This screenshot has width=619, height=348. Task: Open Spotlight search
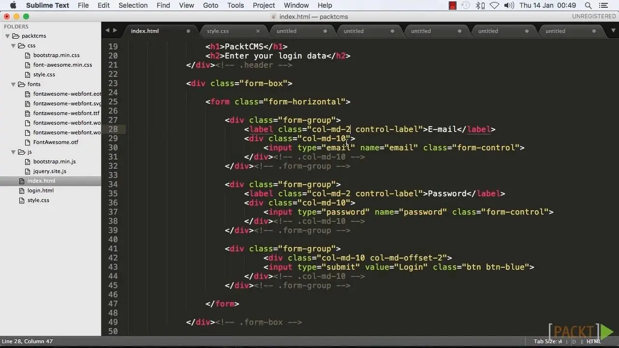click(x=588, y=5)
